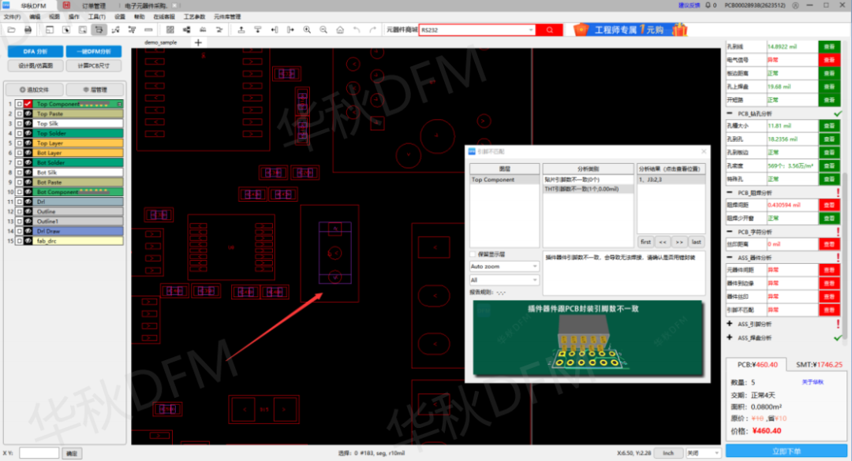Viewport: 852px width, 461px height.
Task: Open the Auto zoom dropdown in dialog
Action: (503, 266)
